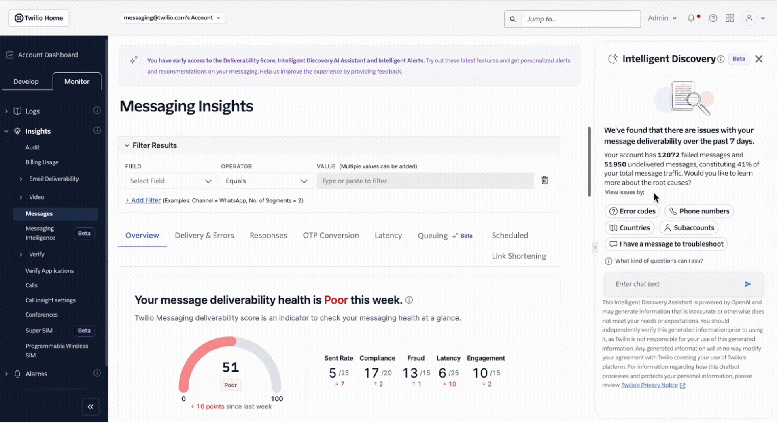Select the Overview tab
This screenshot has height=423, width=777.
pos(142,236)
